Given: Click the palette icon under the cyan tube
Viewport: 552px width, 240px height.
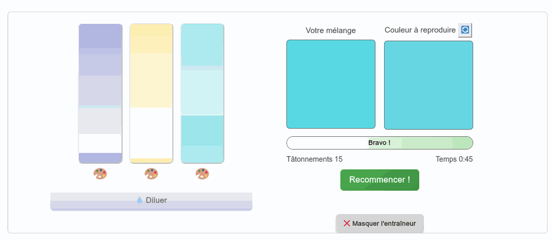Looking at the screenshot, I should (x=202, y=174).
